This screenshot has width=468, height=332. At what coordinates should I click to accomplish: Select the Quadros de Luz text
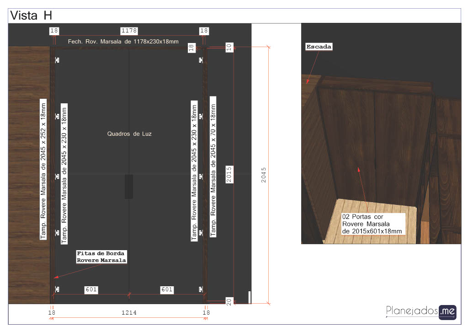[x=129, y=134]
